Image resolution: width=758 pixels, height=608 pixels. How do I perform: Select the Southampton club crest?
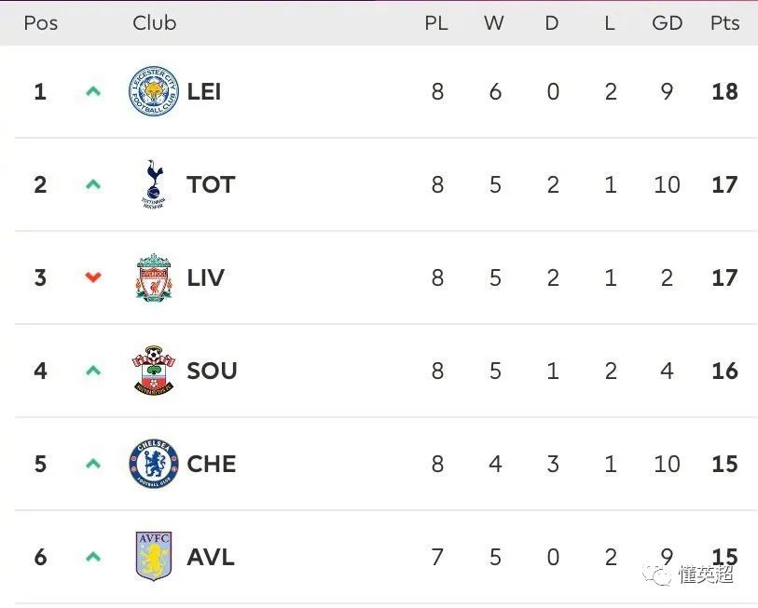tap(154, 371)
